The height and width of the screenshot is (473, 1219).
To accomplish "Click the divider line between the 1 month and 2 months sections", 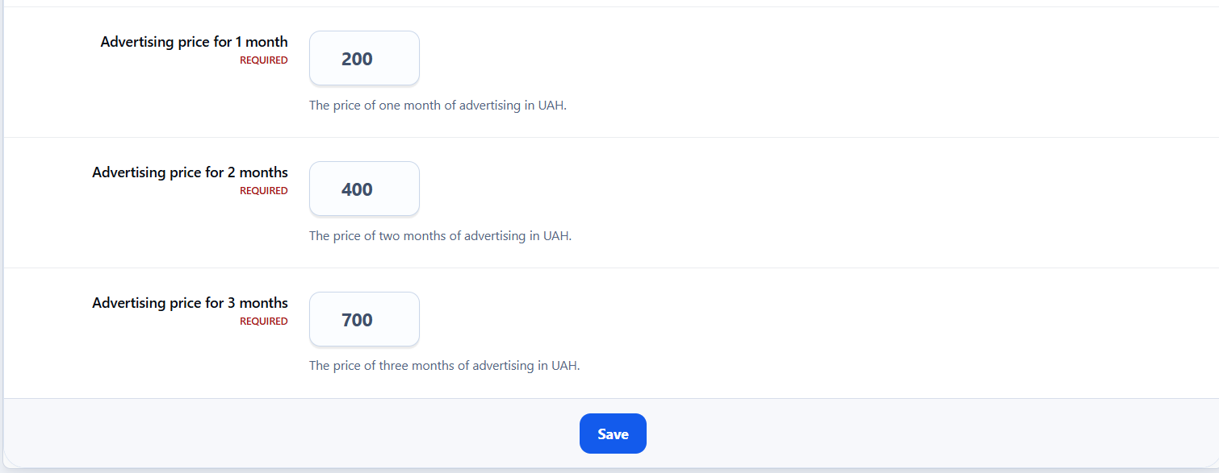I will coord(611,137).
